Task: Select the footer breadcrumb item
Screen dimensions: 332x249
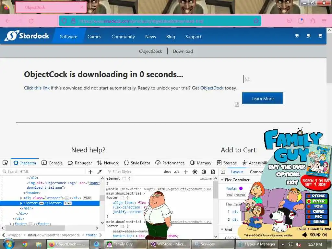Action: 91,235
